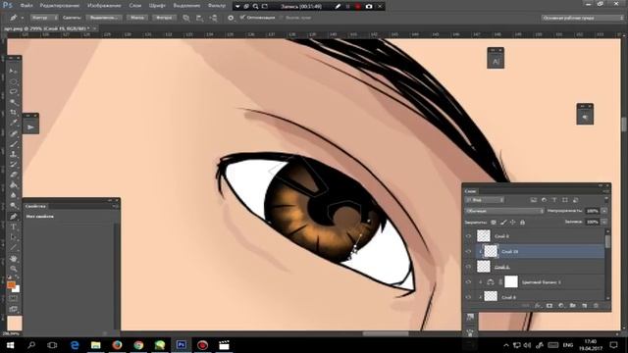
Task: Open the Слои menu
Action: click(135, 6)
